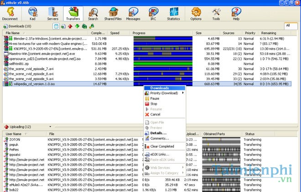Select uploading user ZOTON
The height and width of the screenshot is (192, 301).
coord(15,140)
